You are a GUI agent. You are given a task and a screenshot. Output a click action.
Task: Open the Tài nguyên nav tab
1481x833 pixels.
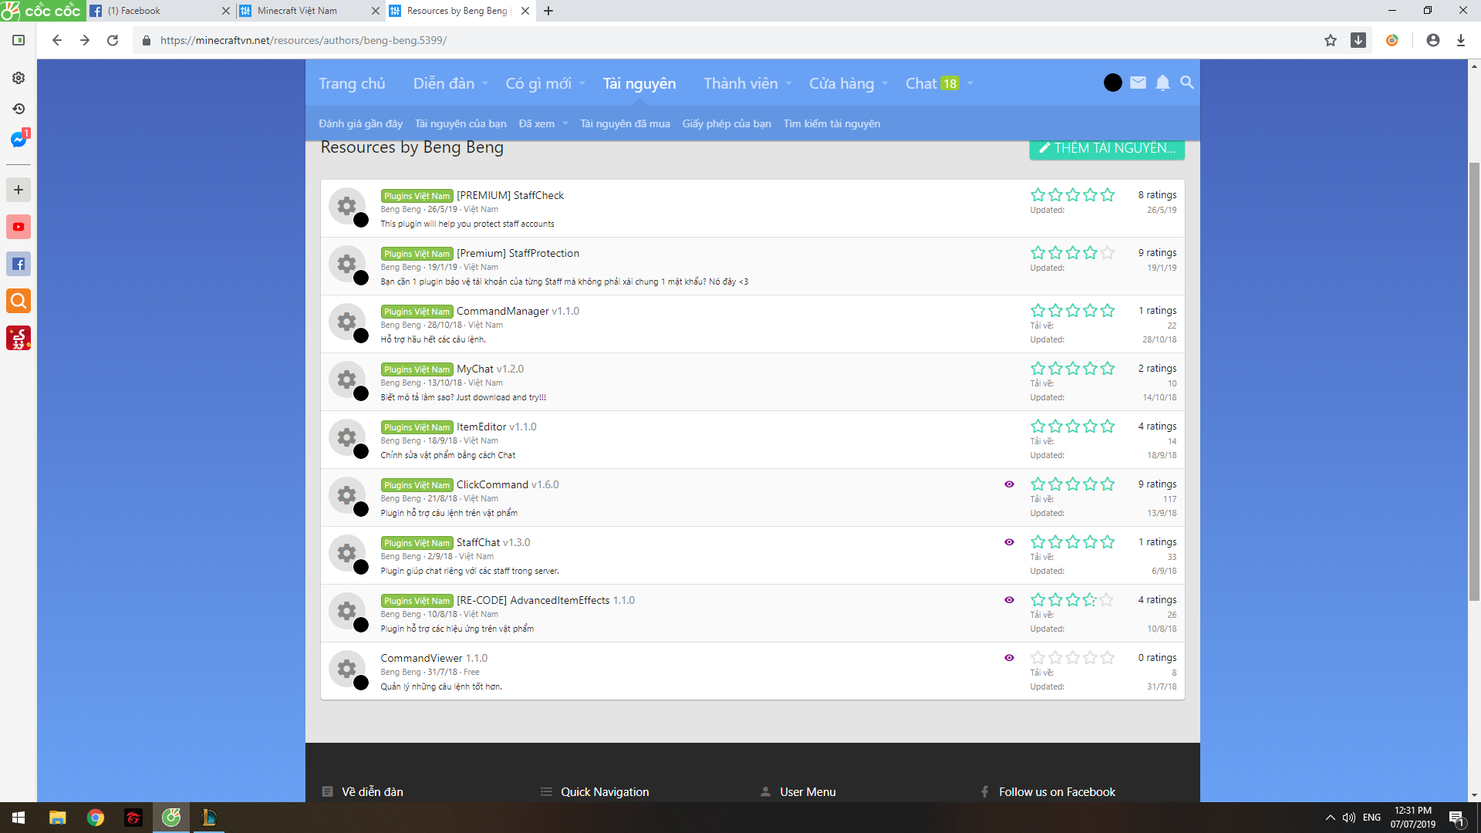point(639,83)
